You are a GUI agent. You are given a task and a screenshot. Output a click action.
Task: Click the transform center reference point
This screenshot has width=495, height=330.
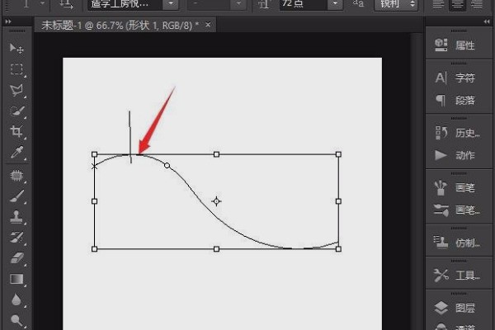(x=216, y=201)
